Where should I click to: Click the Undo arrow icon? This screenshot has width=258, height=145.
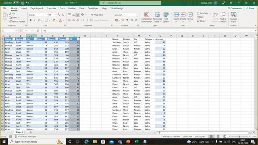point(27,3)
